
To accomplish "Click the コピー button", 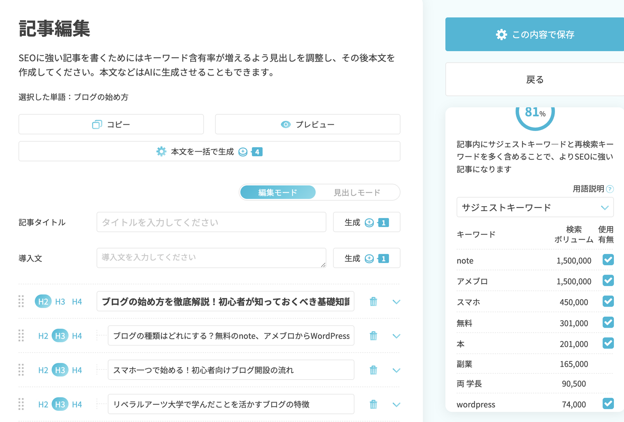I will tap(111, 124).
